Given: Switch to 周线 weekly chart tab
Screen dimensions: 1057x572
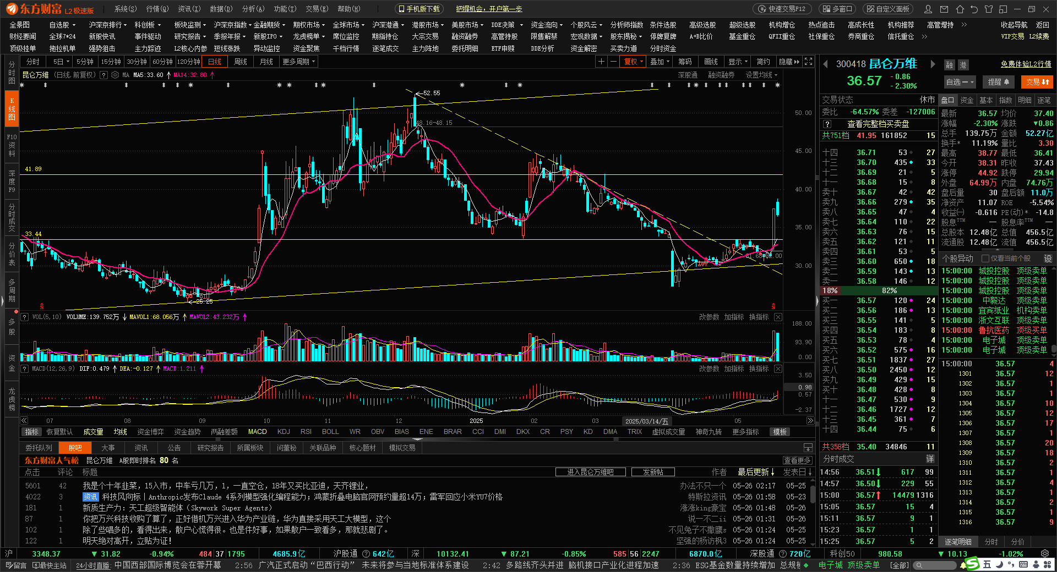Looking at the screenshot, I should point(241,62).
